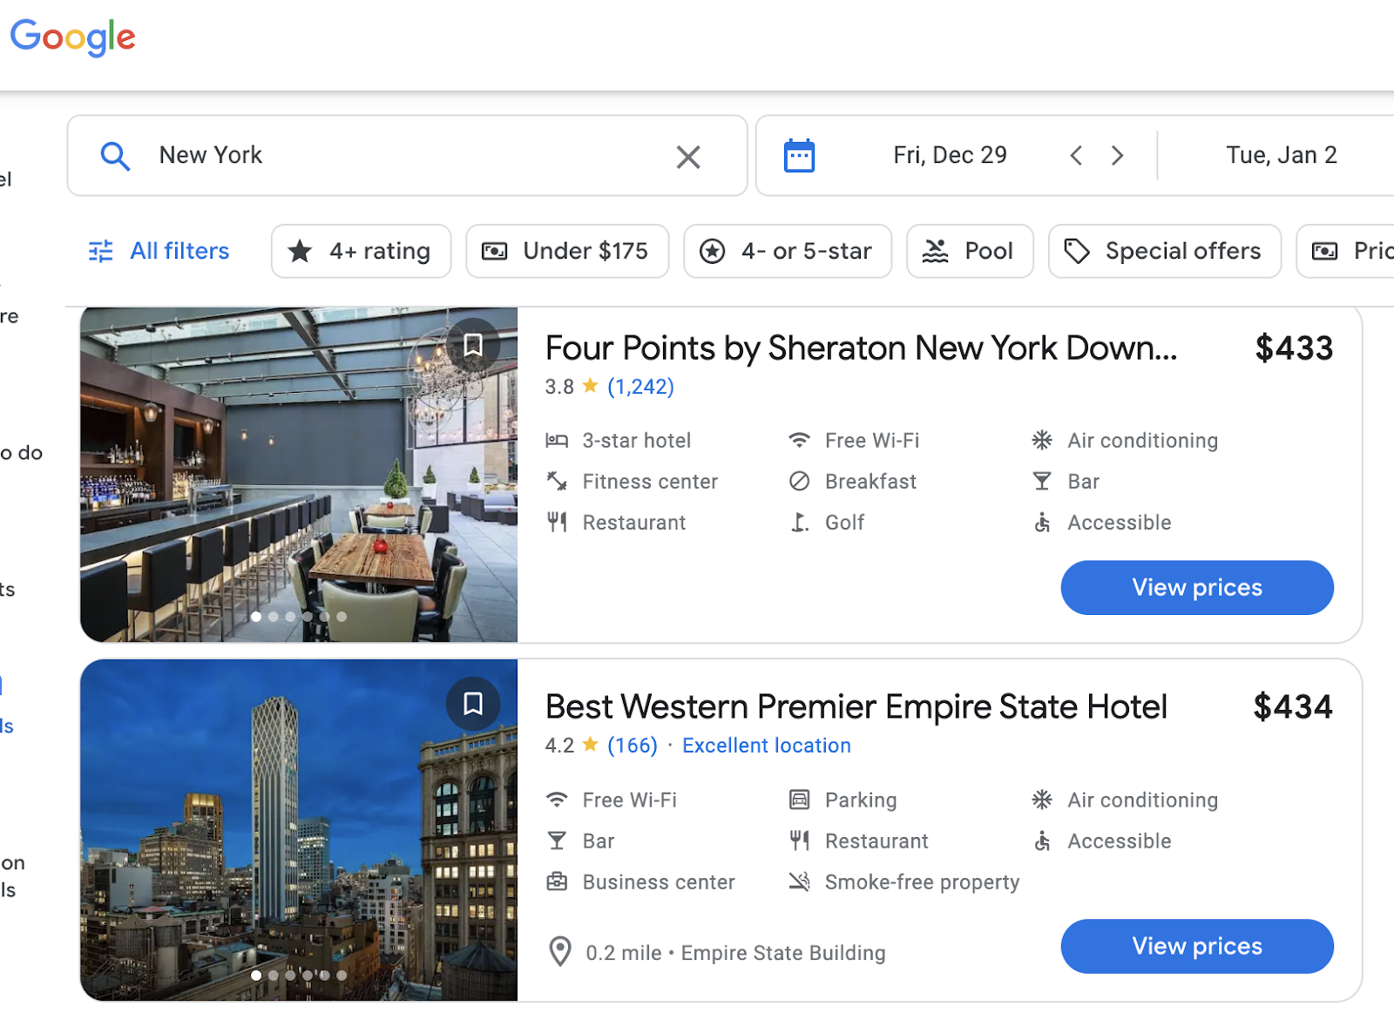This screenshot has width=1394, height=1013.
Task: Click the Four Points Bar cocktail icon
Action: (1042, 482)
